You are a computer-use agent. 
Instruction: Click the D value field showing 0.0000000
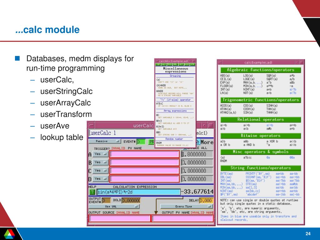(197, 179)
